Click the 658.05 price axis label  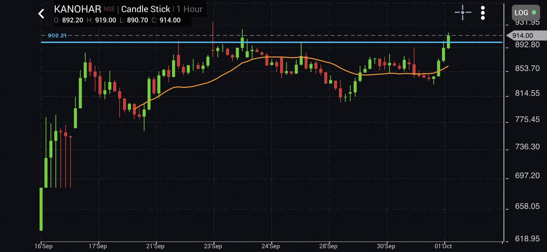(527, 207)
